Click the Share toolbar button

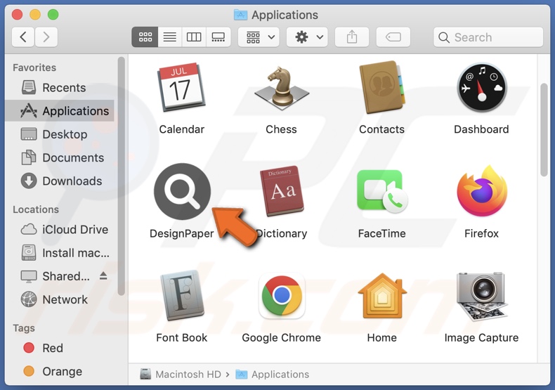[352, 37]
